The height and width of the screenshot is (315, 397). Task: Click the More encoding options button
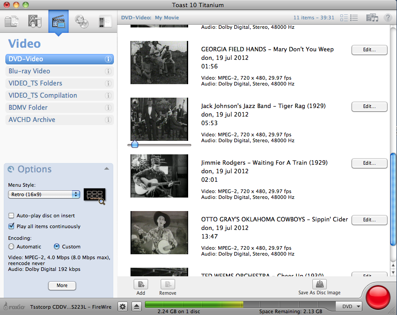coord(62,286)
